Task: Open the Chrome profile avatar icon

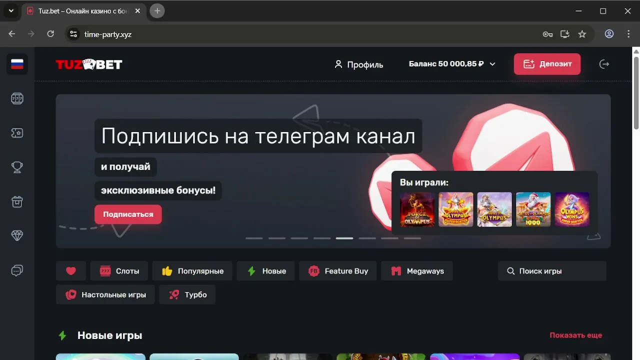Action: coord(609,34)
